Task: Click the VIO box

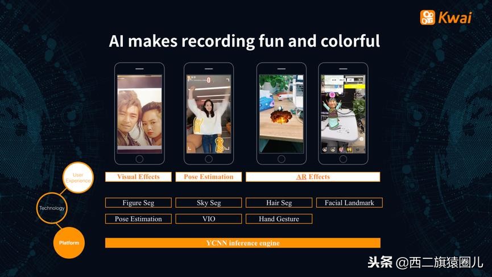Action: tap(209, 218)
